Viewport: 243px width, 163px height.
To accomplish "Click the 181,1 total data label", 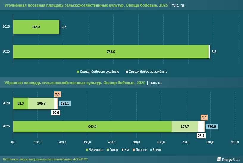I will (x=65, y=103).
